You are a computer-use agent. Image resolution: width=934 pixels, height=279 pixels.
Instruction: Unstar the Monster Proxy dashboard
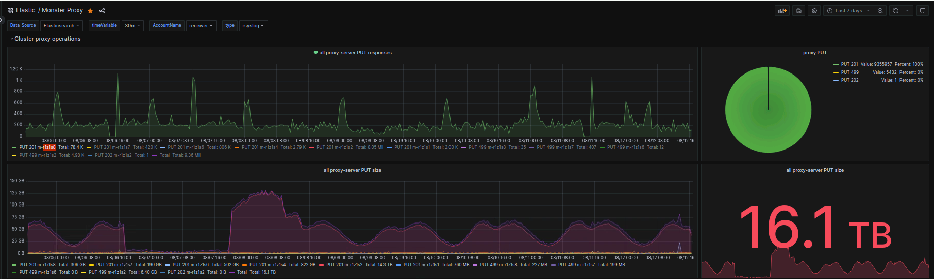pyautogui.click(x=90, y=11)
